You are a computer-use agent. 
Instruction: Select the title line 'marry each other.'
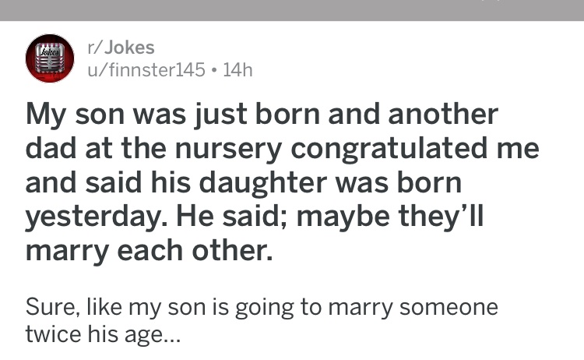[149, 250]
